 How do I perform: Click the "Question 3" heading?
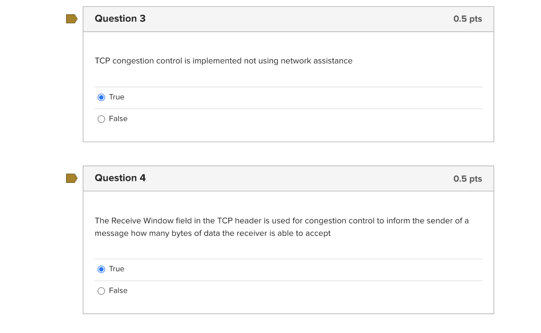point(120,18)
